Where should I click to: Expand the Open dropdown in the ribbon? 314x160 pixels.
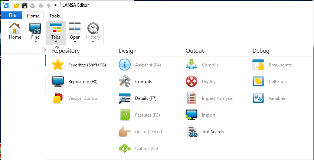[x=75, y=41]
